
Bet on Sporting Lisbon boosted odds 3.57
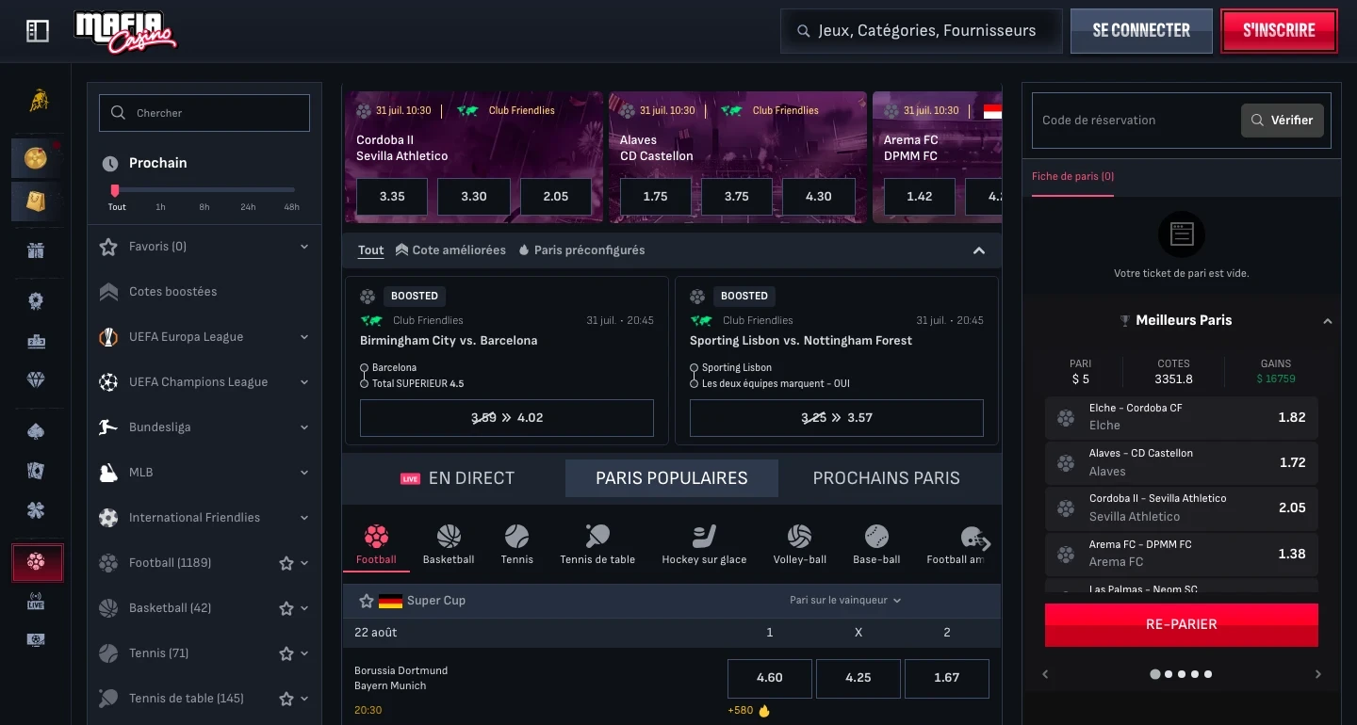[837, 418]
